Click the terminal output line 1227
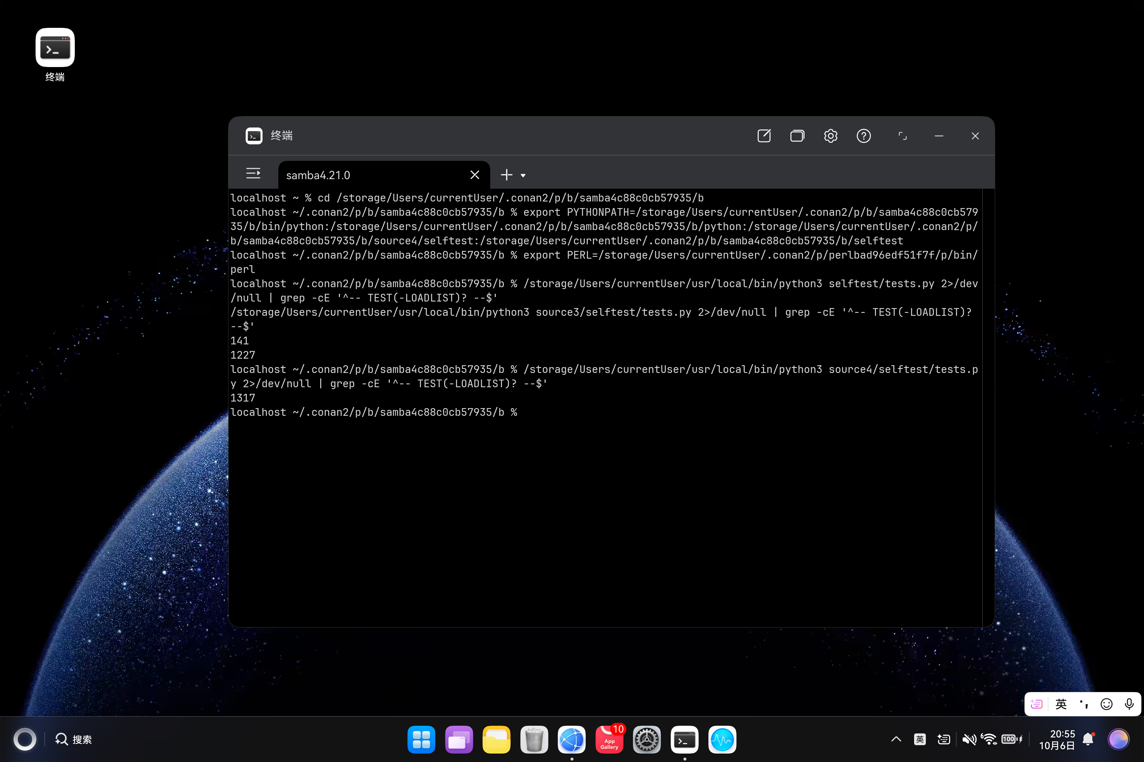 click(x=243, y=355)
